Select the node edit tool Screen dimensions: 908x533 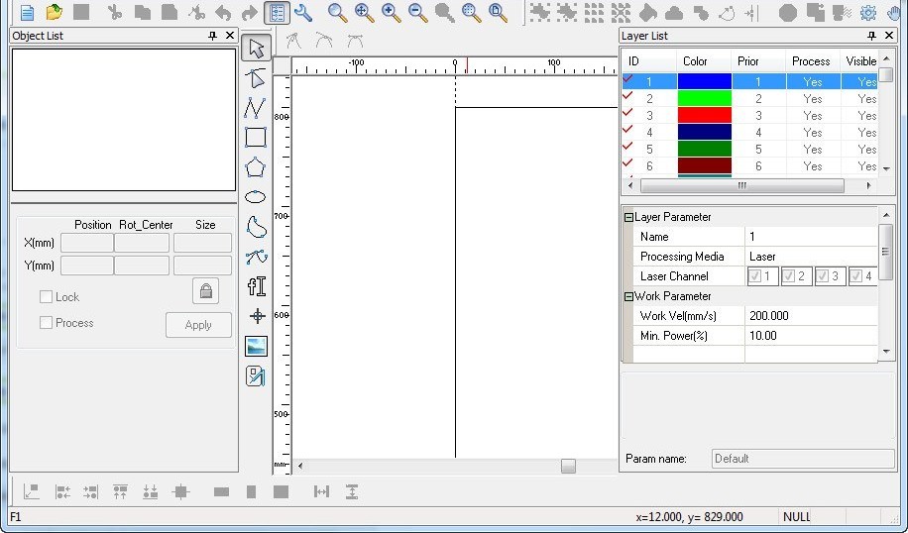tap(256, 77)
